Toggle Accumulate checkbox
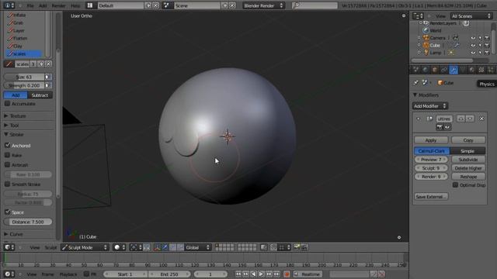The height and width of the screenshot is (279, 497). [7, 104]
